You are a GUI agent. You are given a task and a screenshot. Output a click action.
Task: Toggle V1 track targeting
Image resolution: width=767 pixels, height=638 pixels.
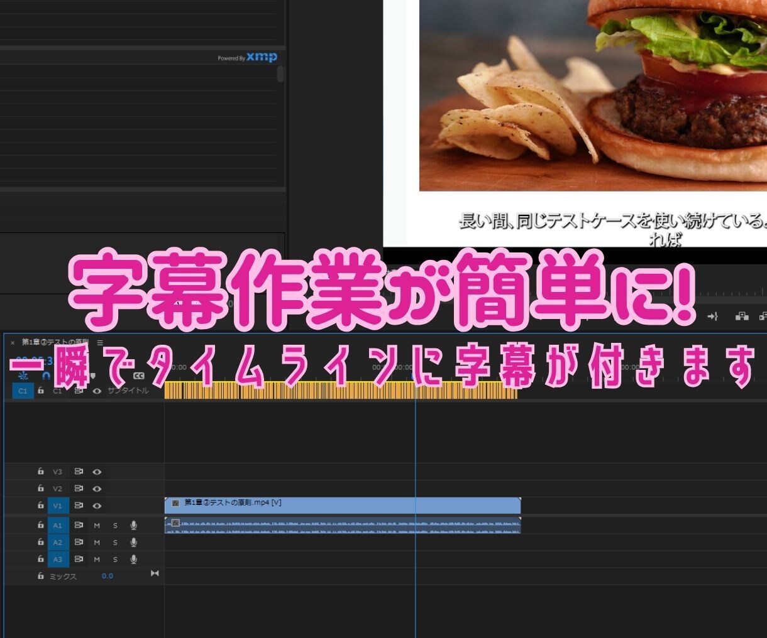(58, 506)
